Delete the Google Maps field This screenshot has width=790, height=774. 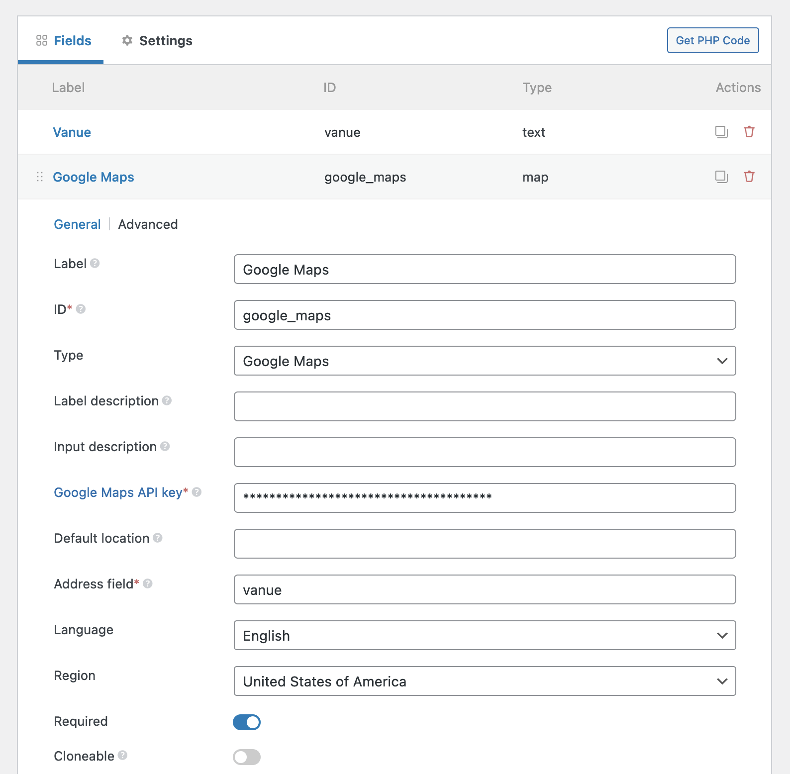(749, 177)
